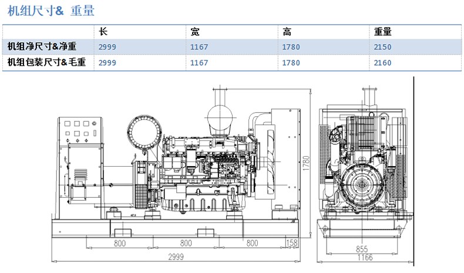Click the 重量 column header
The image size is (464, 273).
383,32
